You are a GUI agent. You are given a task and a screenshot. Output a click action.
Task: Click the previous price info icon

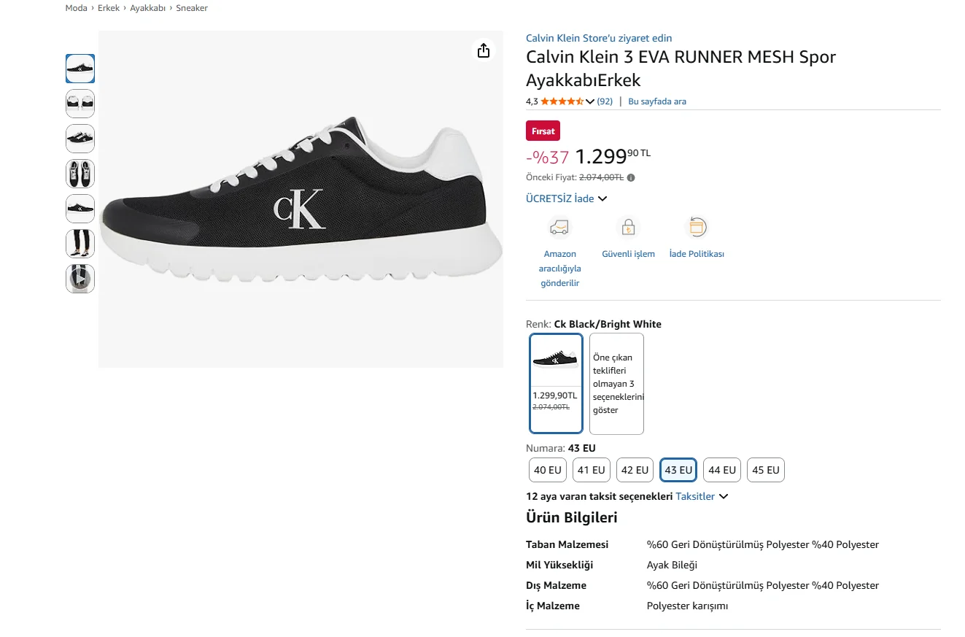[631, 177]
